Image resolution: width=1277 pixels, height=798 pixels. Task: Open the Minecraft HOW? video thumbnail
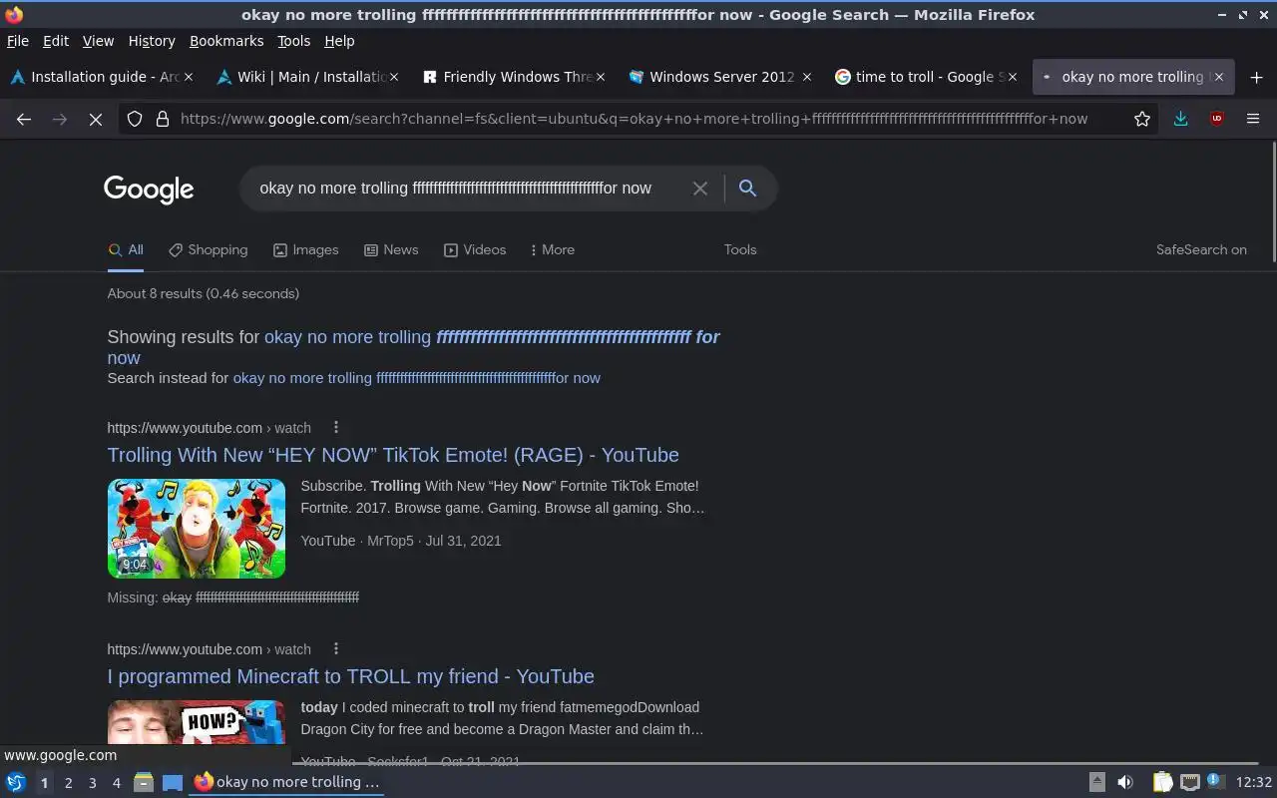tap(197, 722)
